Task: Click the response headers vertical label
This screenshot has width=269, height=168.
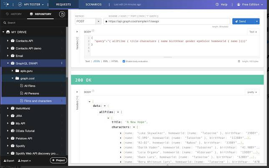Action: 77,103
